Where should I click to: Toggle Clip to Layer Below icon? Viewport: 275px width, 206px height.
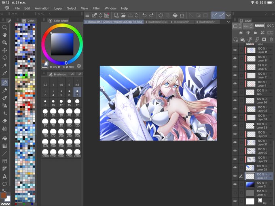[241, 32]
